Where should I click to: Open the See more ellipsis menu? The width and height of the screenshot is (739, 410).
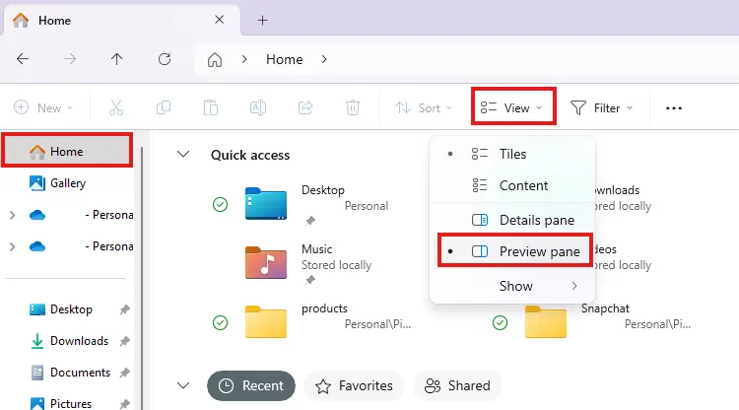pyautogui.click(x=674, y=108)
